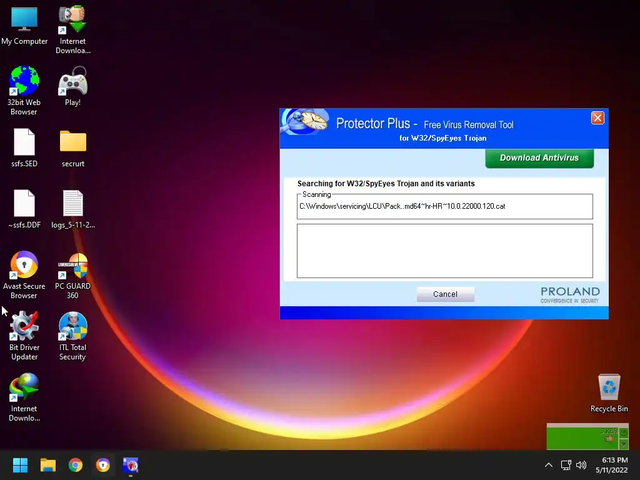Show hidden system tray icons
Image resolution: width=640 pixels, height=480 pixels.
[549, 465]
